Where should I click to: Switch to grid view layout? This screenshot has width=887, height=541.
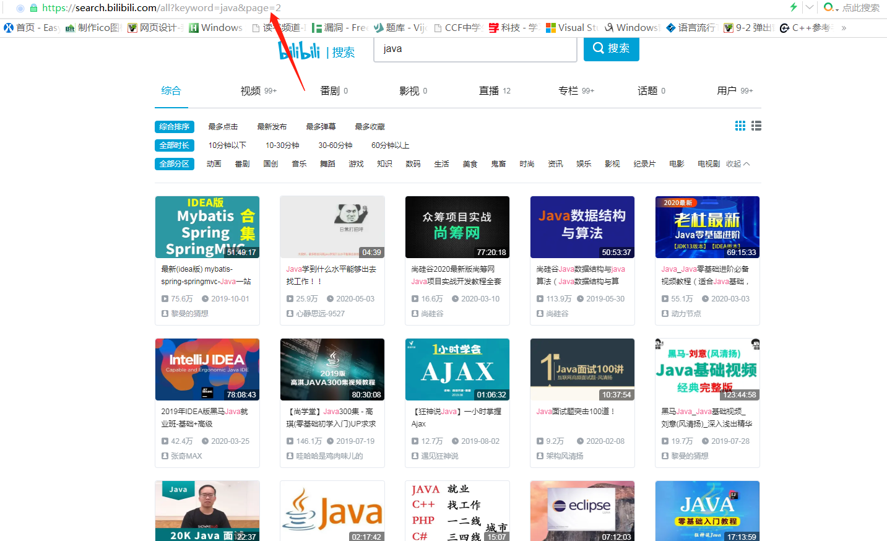click(x=740, y=126)
